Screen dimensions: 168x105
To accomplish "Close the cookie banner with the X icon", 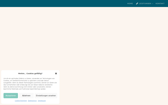I will (56, 73).
